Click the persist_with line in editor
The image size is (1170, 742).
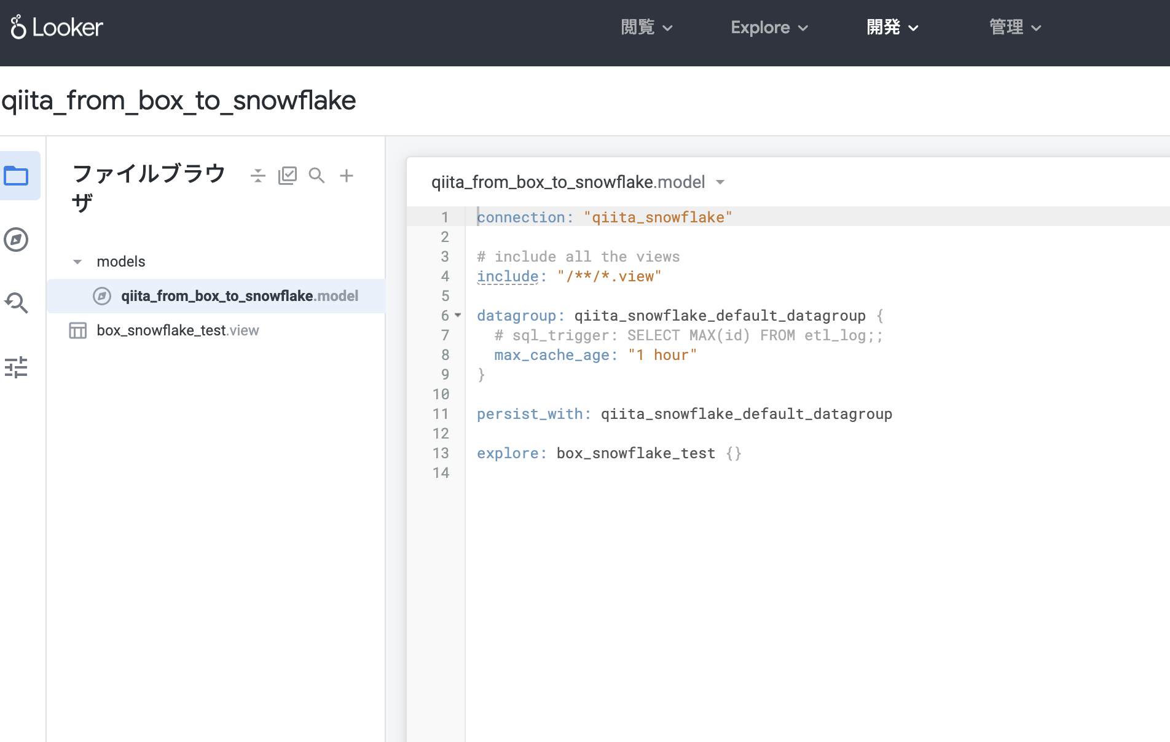click(685, 414)
